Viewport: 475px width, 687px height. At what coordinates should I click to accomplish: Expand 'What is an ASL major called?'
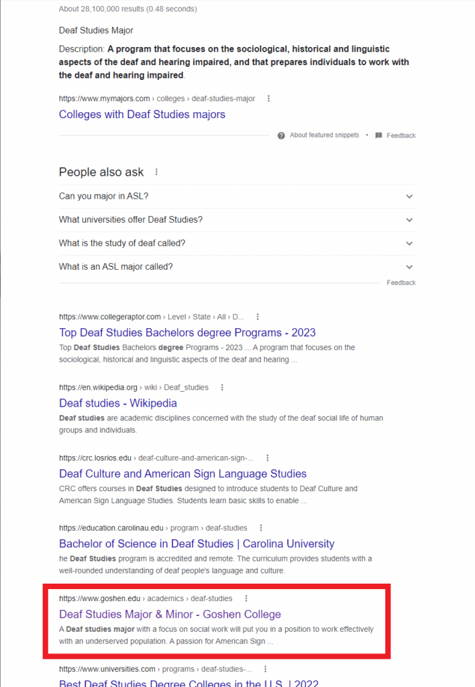(x=237, y=267)
